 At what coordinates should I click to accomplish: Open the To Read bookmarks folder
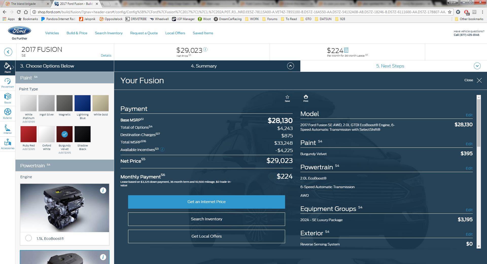coord(289,19)
